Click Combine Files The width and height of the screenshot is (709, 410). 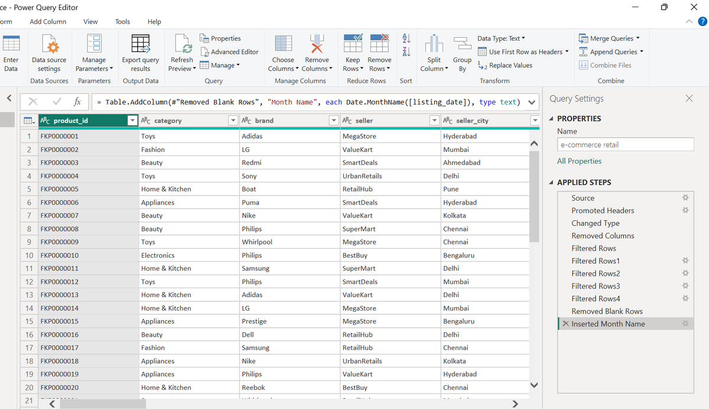pos(605,66)
